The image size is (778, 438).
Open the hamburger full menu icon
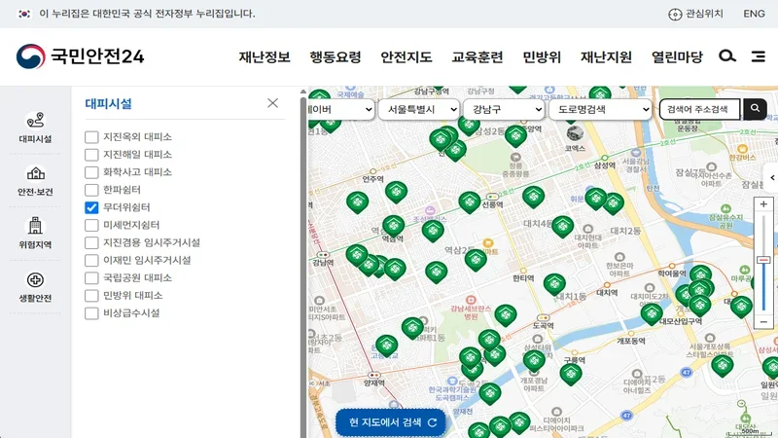(759, 56)
